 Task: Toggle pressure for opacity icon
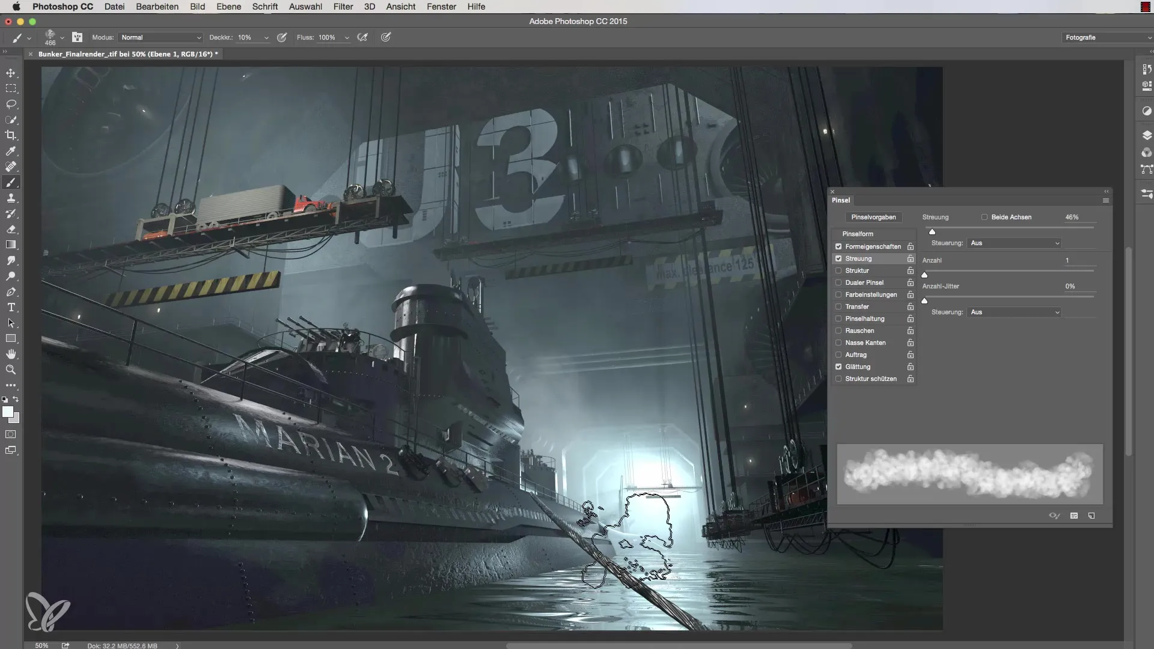point(282,37)
